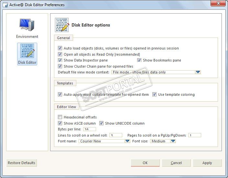Enable Hexadecimal offsets checkbox
This screenshot has height=178, width=228.
(x=60, y=117)
